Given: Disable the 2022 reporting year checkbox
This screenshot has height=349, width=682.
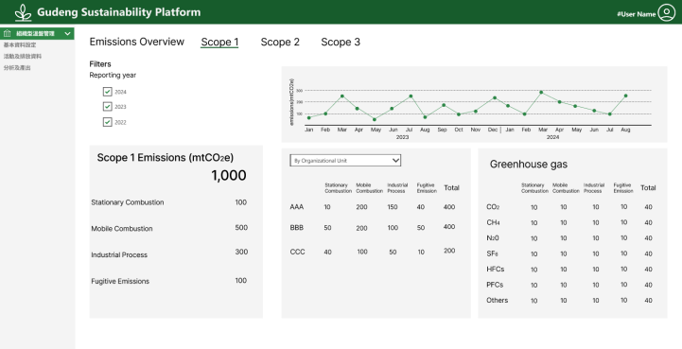Looking at the screenshot, I should [108, 122].
